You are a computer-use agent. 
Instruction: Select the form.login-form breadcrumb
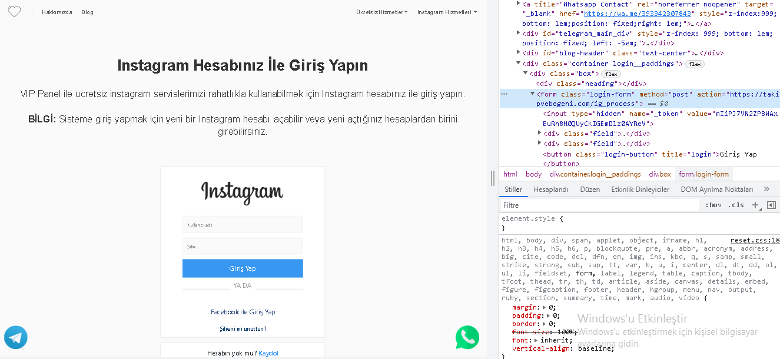point(703,174)
